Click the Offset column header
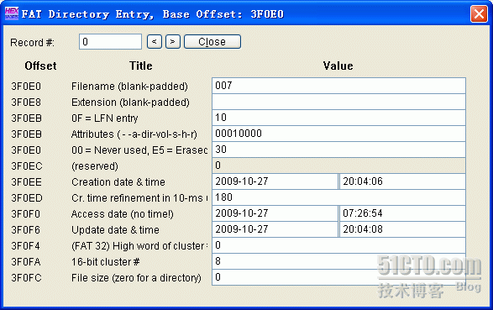Viewport: 493px width, 310px height. tap(40, 66)
